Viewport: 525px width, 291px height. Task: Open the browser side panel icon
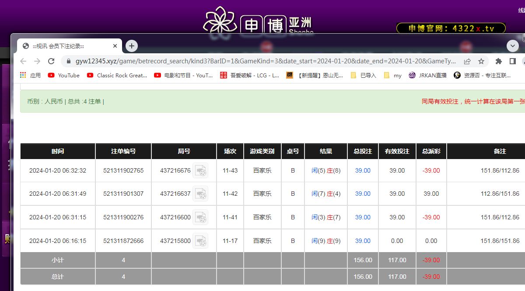(513, 61)
